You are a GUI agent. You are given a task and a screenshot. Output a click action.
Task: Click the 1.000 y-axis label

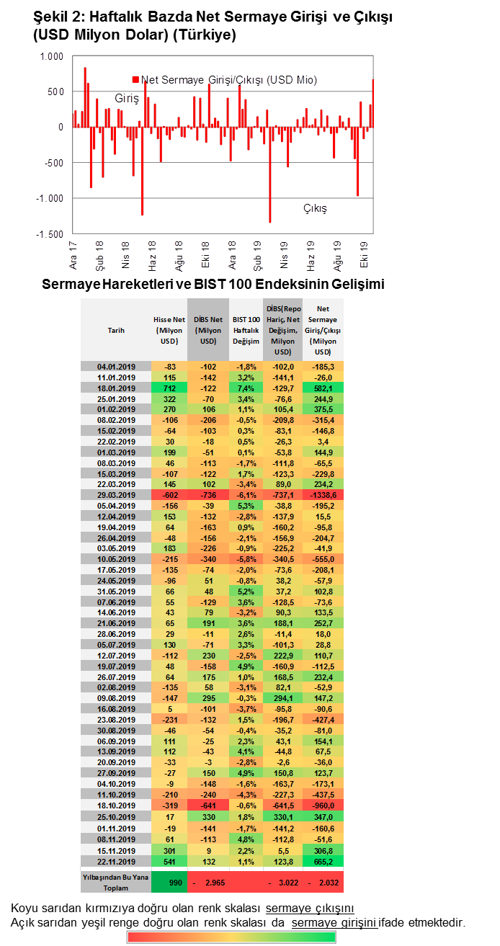51,56
